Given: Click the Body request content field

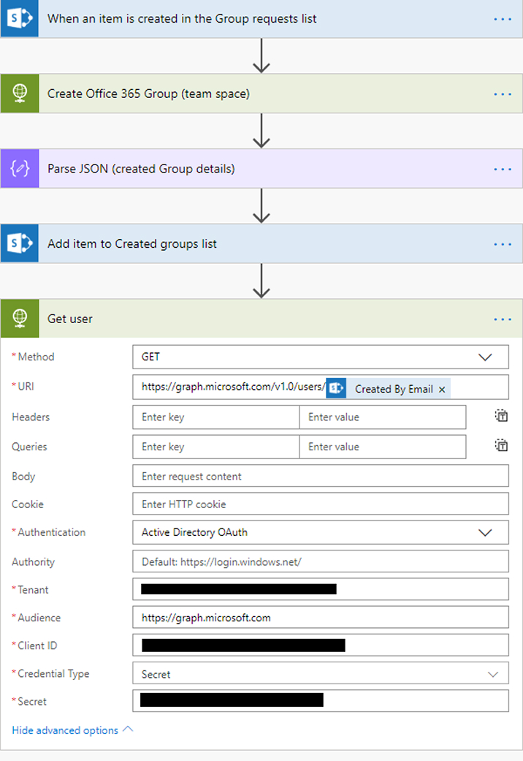Looking at the screenshot, I should pyautogui.click(x=320, y=475).
